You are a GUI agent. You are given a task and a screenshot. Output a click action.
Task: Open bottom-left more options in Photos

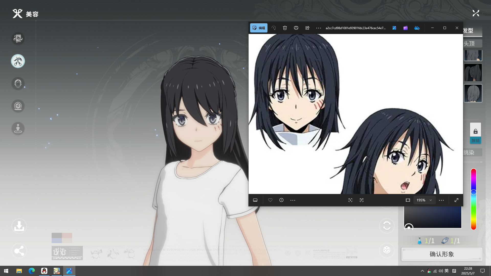[x=293, y=200]
